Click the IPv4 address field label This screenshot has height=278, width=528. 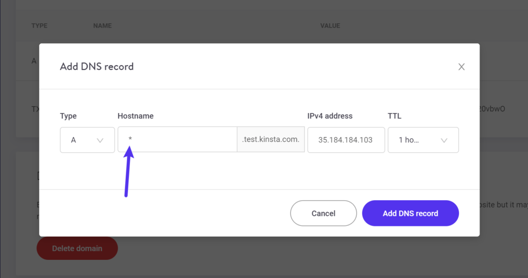[x=330, y=116]
